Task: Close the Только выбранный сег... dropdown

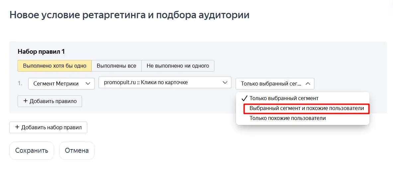Action: point(275,84)
